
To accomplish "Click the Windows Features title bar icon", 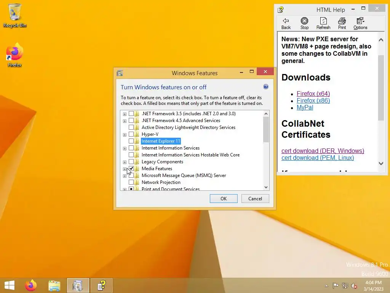I will click(120, 73).
